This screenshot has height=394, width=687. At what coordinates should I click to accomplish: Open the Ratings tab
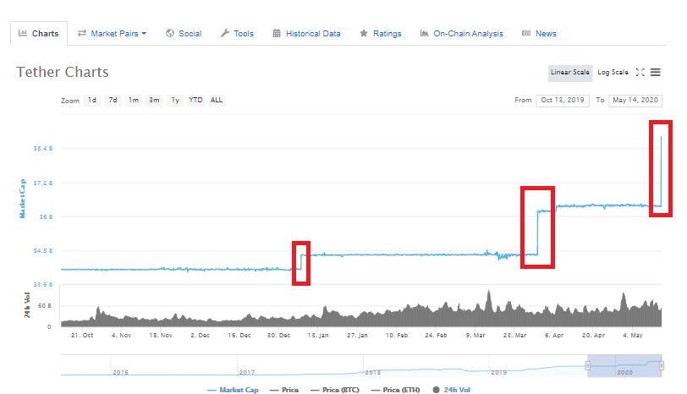pyautogui.click(x=381, y=33)
